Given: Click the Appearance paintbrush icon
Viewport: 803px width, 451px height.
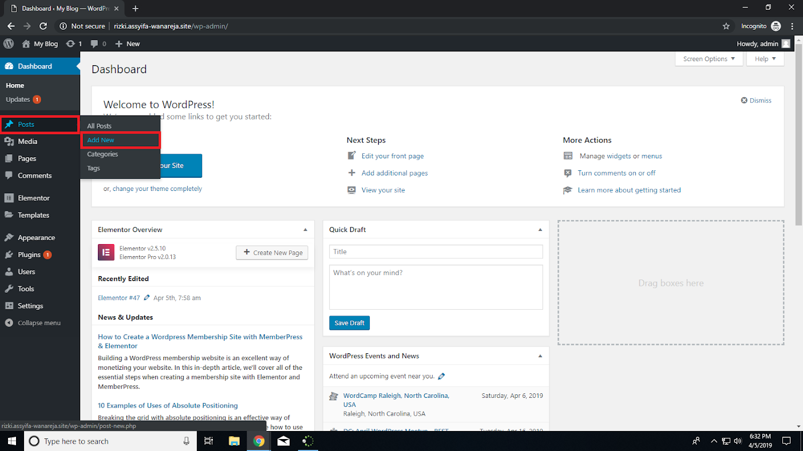Looking at the screenshot, I should click(9, 237).
